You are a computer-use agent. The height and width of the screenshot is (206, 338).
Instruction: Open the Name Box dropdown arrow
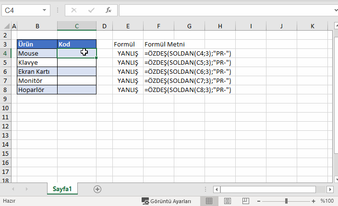(45, 10)
